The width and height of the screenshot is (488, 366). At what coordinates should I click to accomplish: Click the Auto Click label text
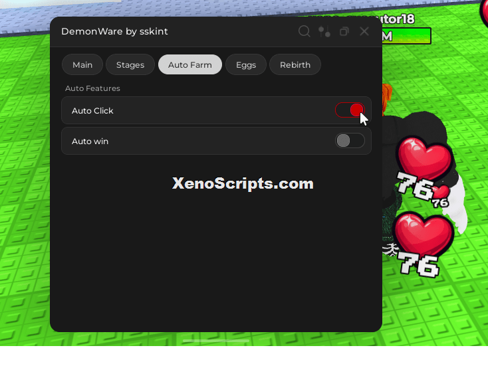[92, 111]
